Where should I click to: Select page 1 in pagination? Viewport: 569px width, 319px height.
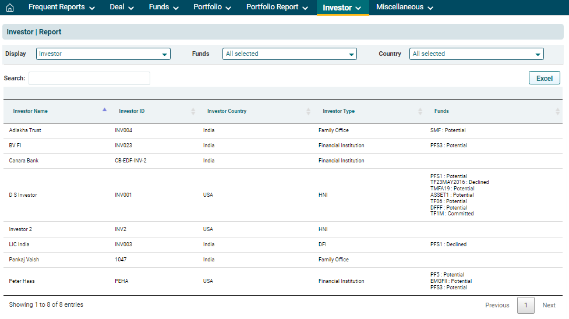525,305
